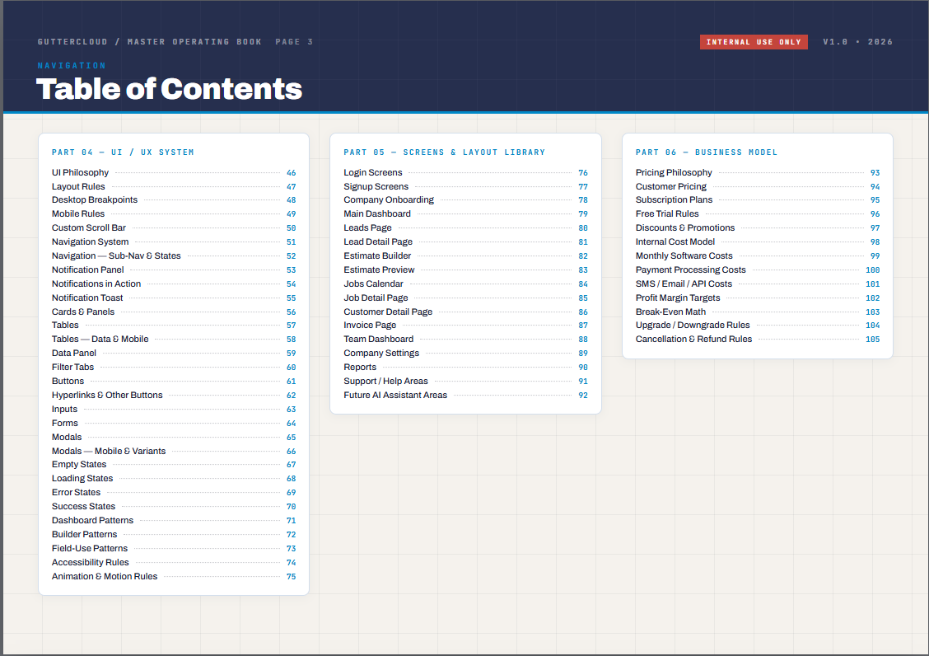Open the Lead Detail Page entry
This screenshot has width=929, height=656.
click(x=465, y=242)
